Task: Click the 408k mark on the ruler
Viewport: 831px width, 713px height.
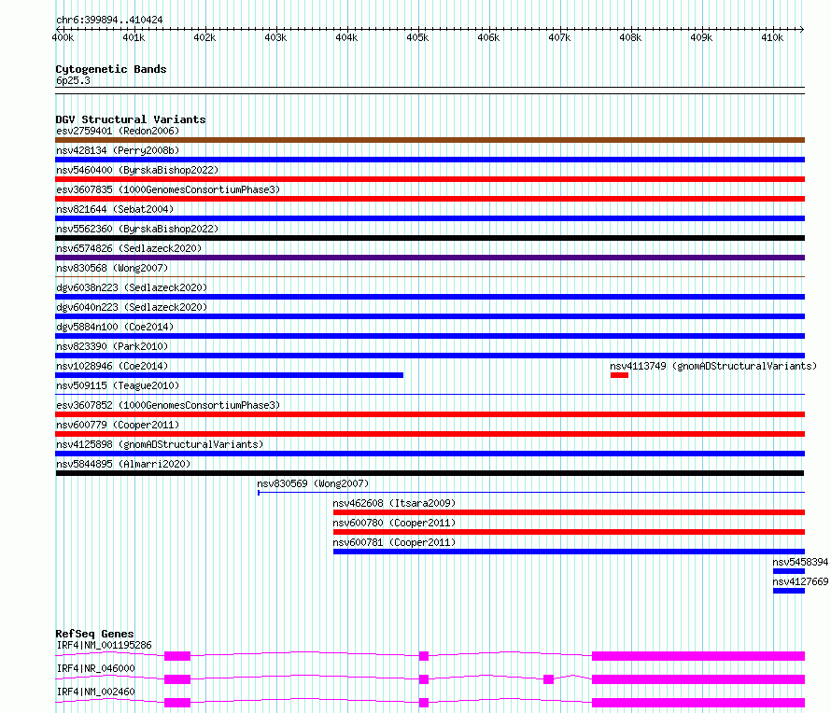Action: click(x=630, y=37)
